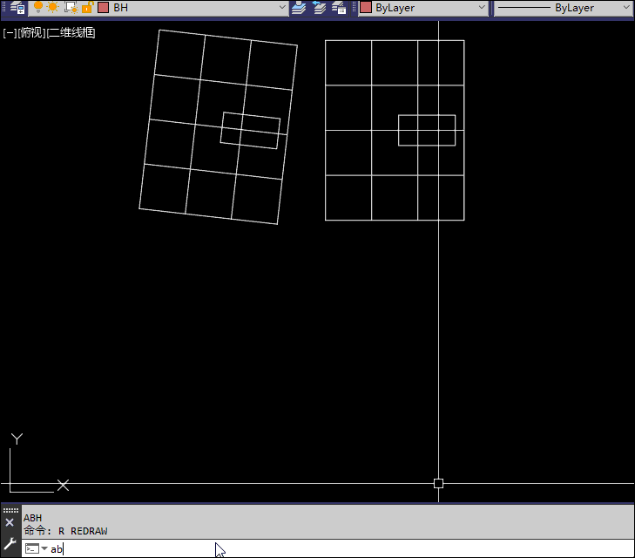This screenshot has height=558, width=635.
Task: Click the [-] viewport controls menu
Action: [10, 33]
